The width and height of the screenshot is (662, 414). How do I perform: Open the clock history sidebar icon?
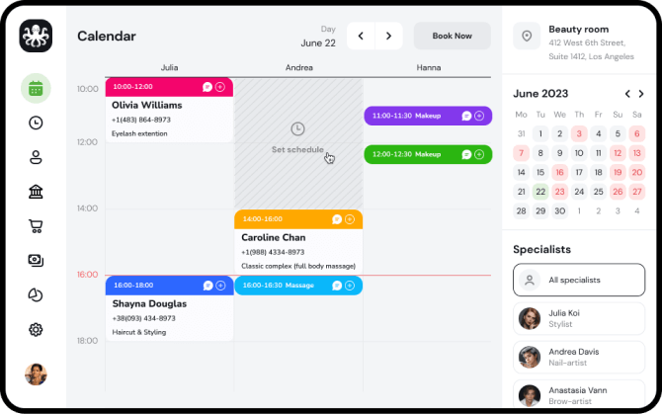pyautogui.click(x=36, y=123)
